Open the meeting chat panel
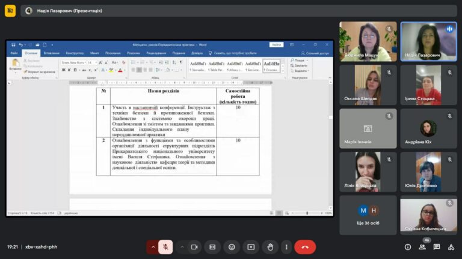Image resolution: width=462 pixels, height=259 pixels. pyautogui.click(x=437, y=247)
